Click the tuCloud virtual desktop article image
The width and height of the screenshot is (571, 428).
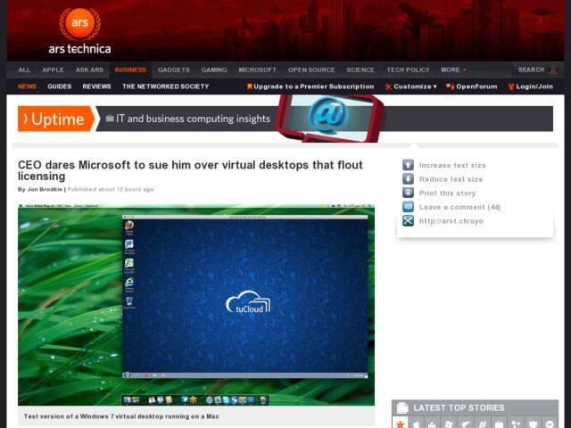click(196, 305)
